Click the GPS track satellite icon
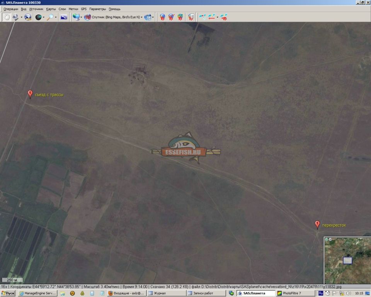This screenshot has width=371, height=297. pos(212,17)
